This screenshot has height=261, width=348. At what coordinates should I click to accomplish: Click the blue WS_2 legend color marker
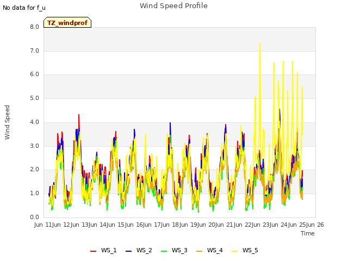129,251
